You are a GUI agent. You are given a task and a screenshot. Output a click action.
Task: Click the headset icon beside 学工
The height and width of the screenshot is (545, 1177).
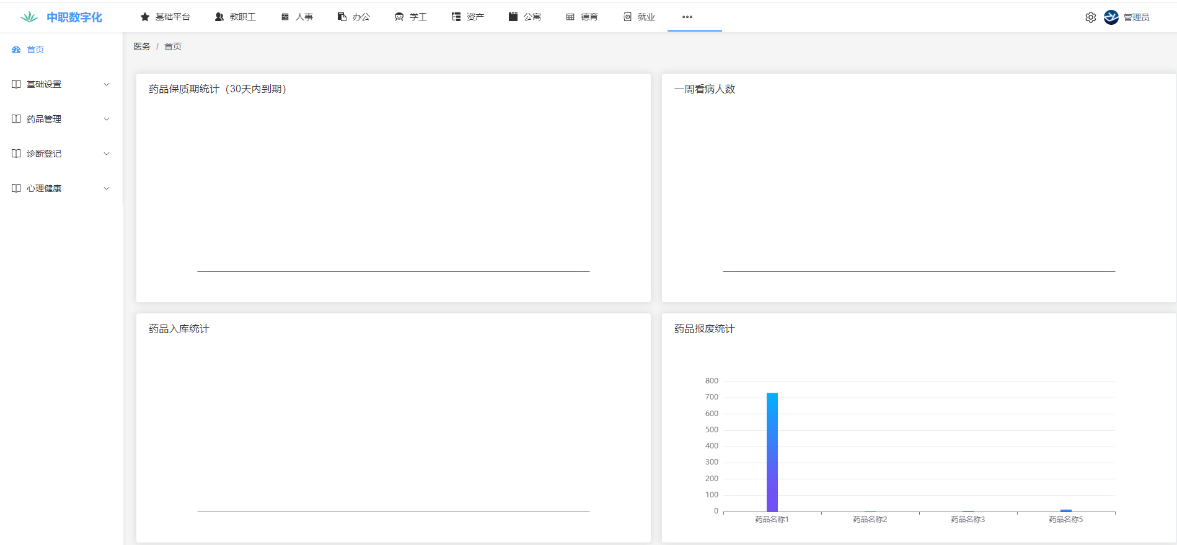pyautogui.click(x=399, y=17)
